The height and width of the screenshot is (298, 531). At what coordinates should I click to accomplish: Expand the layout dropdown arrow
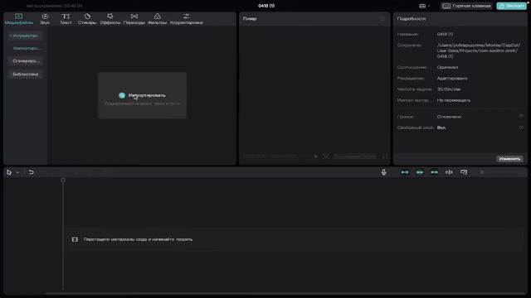coord(429,6)
